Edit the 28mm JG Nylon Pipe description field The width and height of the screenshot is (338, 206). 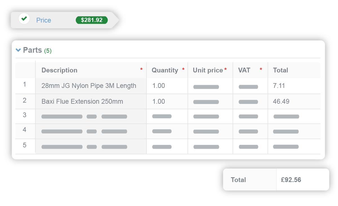point(89,86)
